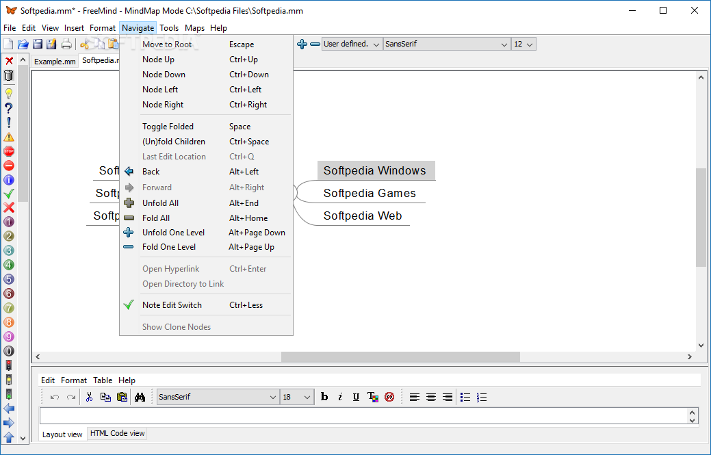Save the map using the floppy disk icon
The image size is (711, 455).
click(37, 44)
